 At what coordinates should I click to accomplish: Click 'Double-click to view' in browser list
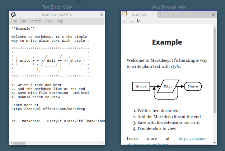pos(157,129)
